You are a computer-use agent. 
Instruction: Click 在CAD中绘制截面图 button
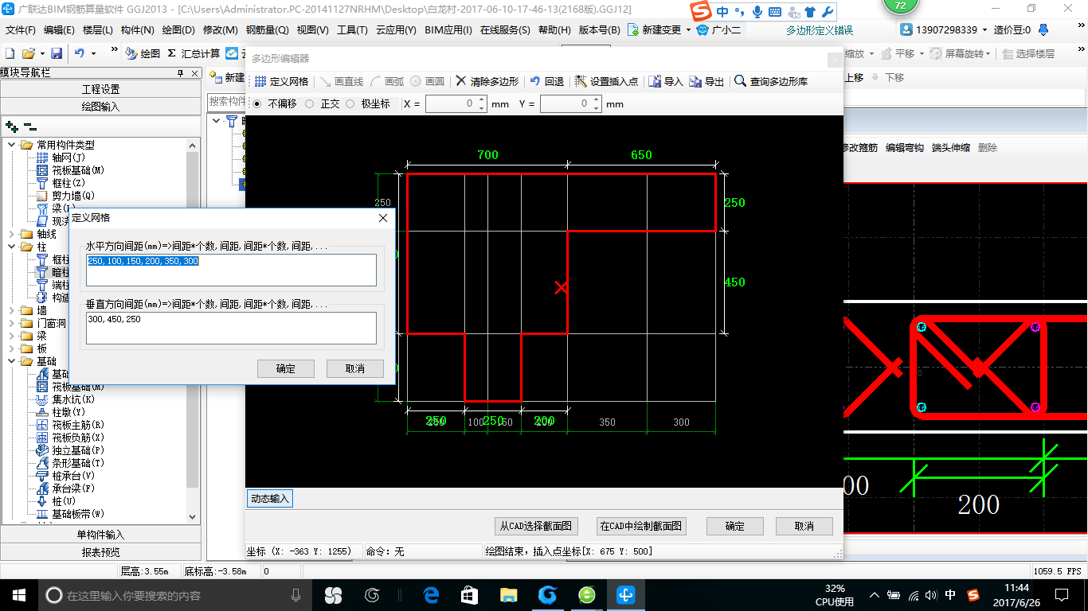[641, 526]
